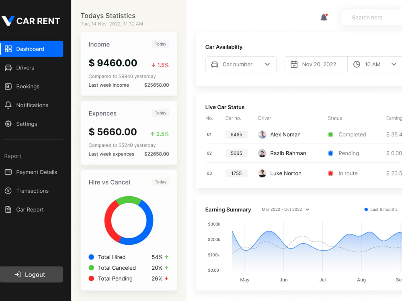Click Razib Rahman's avatar
The height and width of the screenshot is (301, 402).
pos(262,153)
